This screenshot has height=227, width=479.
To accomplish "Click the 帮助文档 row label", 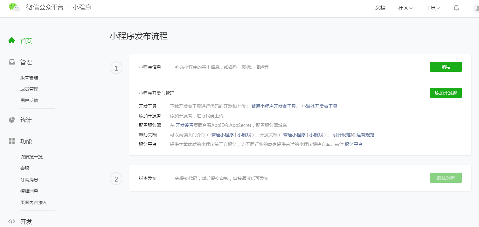I will click(x=148, y=135).
